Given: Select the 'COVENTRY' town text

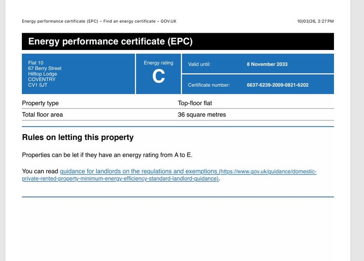Looking at the screenshot, I should [41, 79].
